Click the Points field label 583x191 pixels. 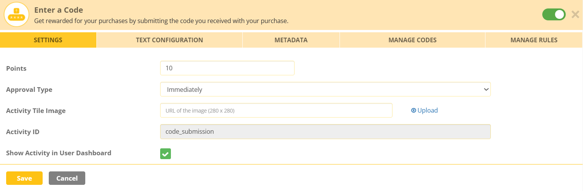click(17, 68)
